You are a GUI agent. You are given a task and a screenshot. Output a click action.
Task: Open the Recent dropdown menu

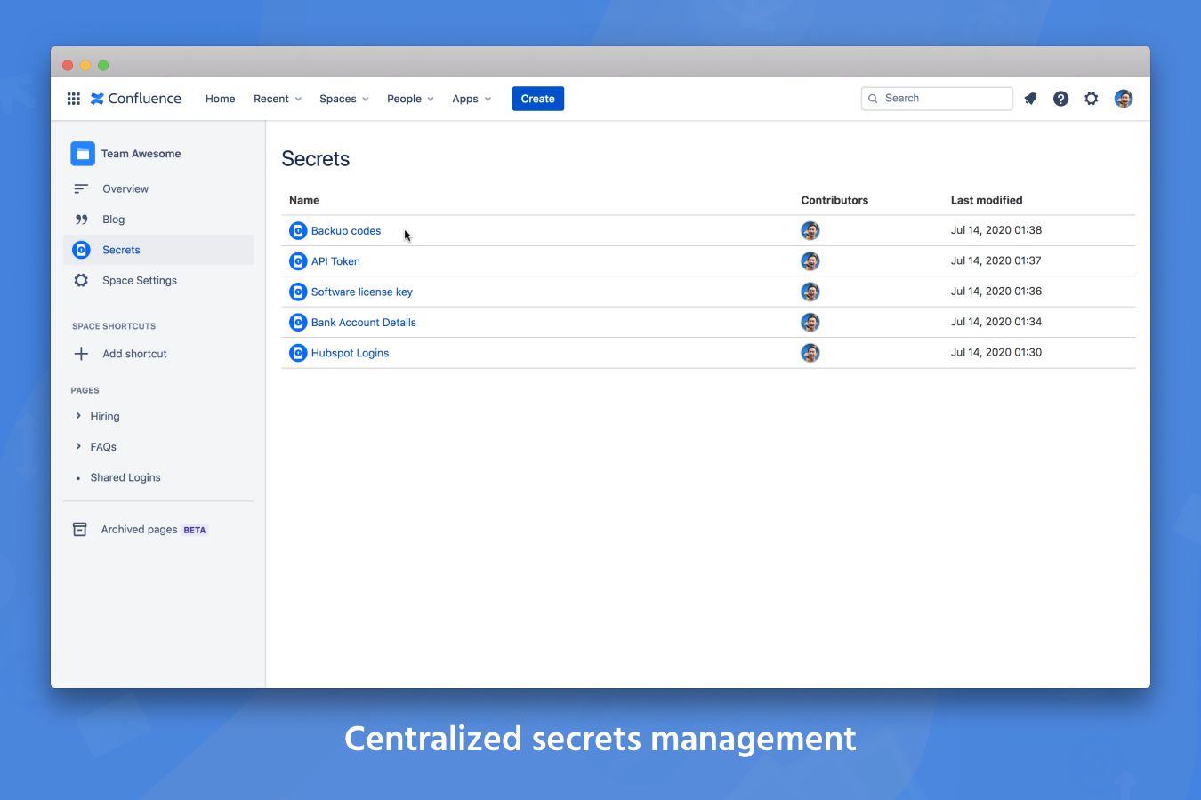278,99
